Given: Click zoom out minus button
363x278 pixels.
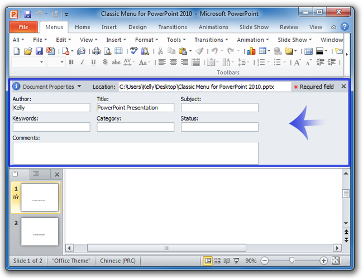Looking at the screenshot, I should pyautogui.click(x=264, y=261).
